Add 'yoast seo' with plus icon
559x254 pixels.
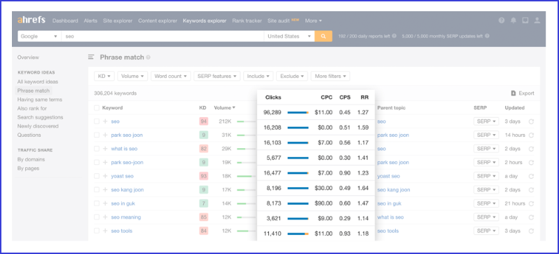point(105,176)
